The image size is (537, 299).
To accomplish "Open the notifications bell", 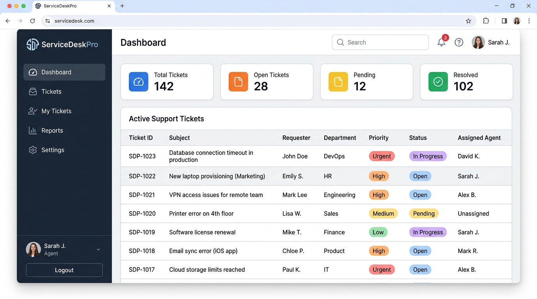I will tap(441, 42).
